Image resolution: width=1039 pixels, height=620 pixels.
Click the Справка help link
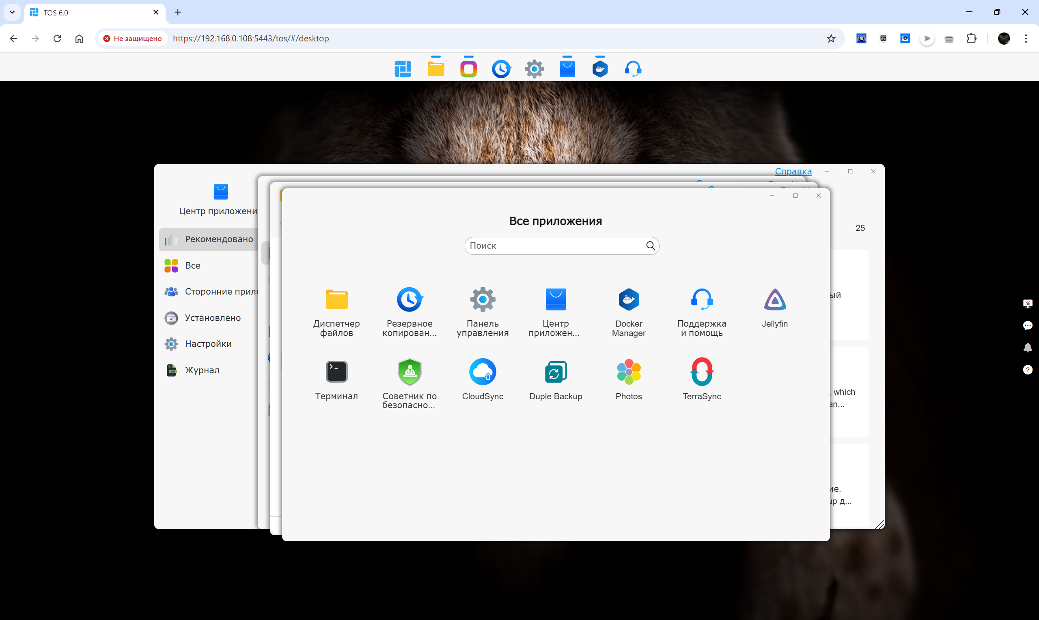click(793, 171)
